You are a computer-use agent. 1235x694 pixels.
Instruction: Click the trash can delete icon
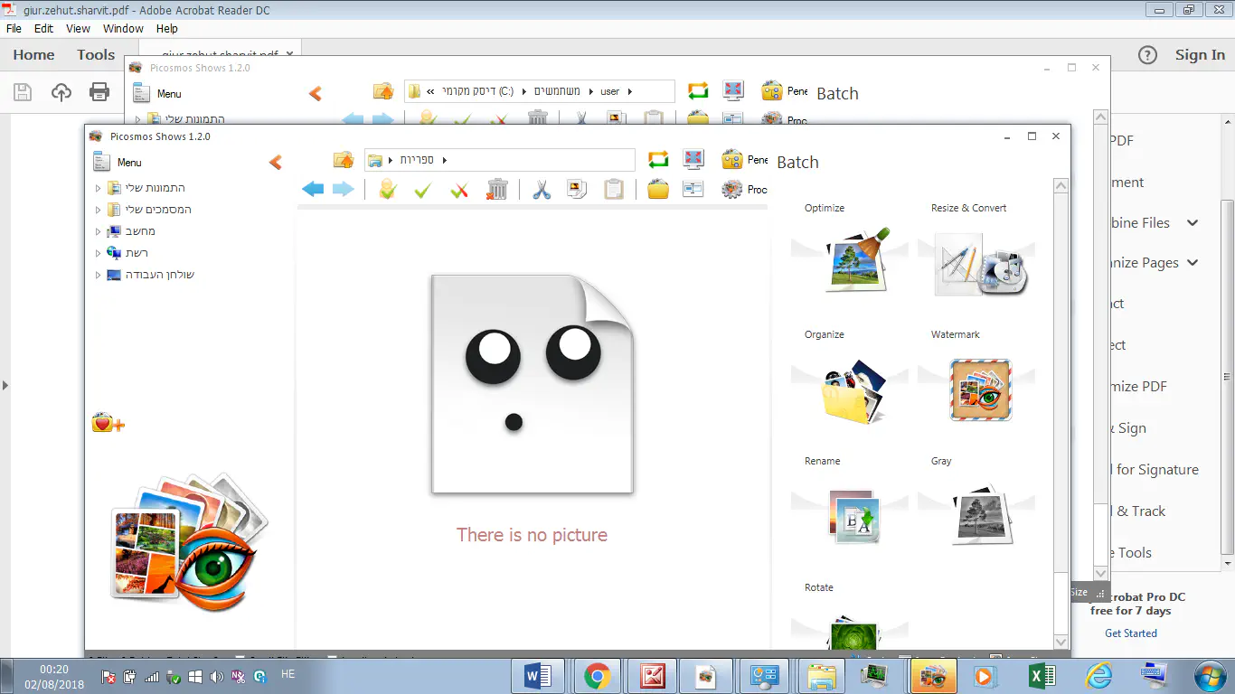(x=497, y=189)
